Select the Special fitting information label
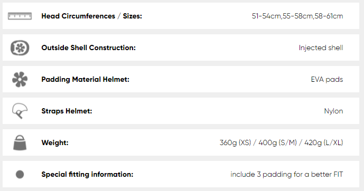The image size is (364, 191). (x=87, y=174)
